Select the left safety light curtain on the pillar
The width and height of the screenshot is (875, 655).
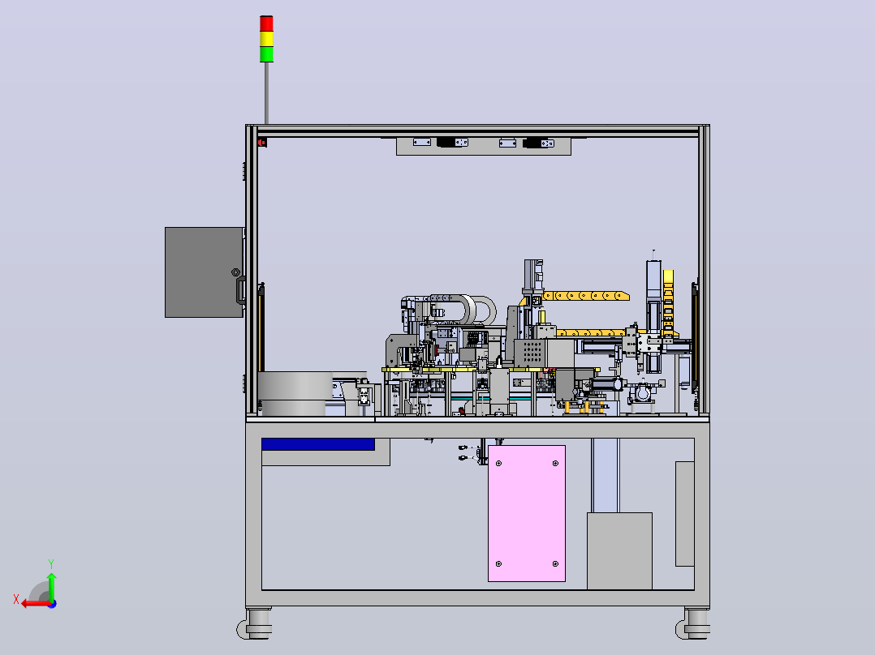[261, 327]
